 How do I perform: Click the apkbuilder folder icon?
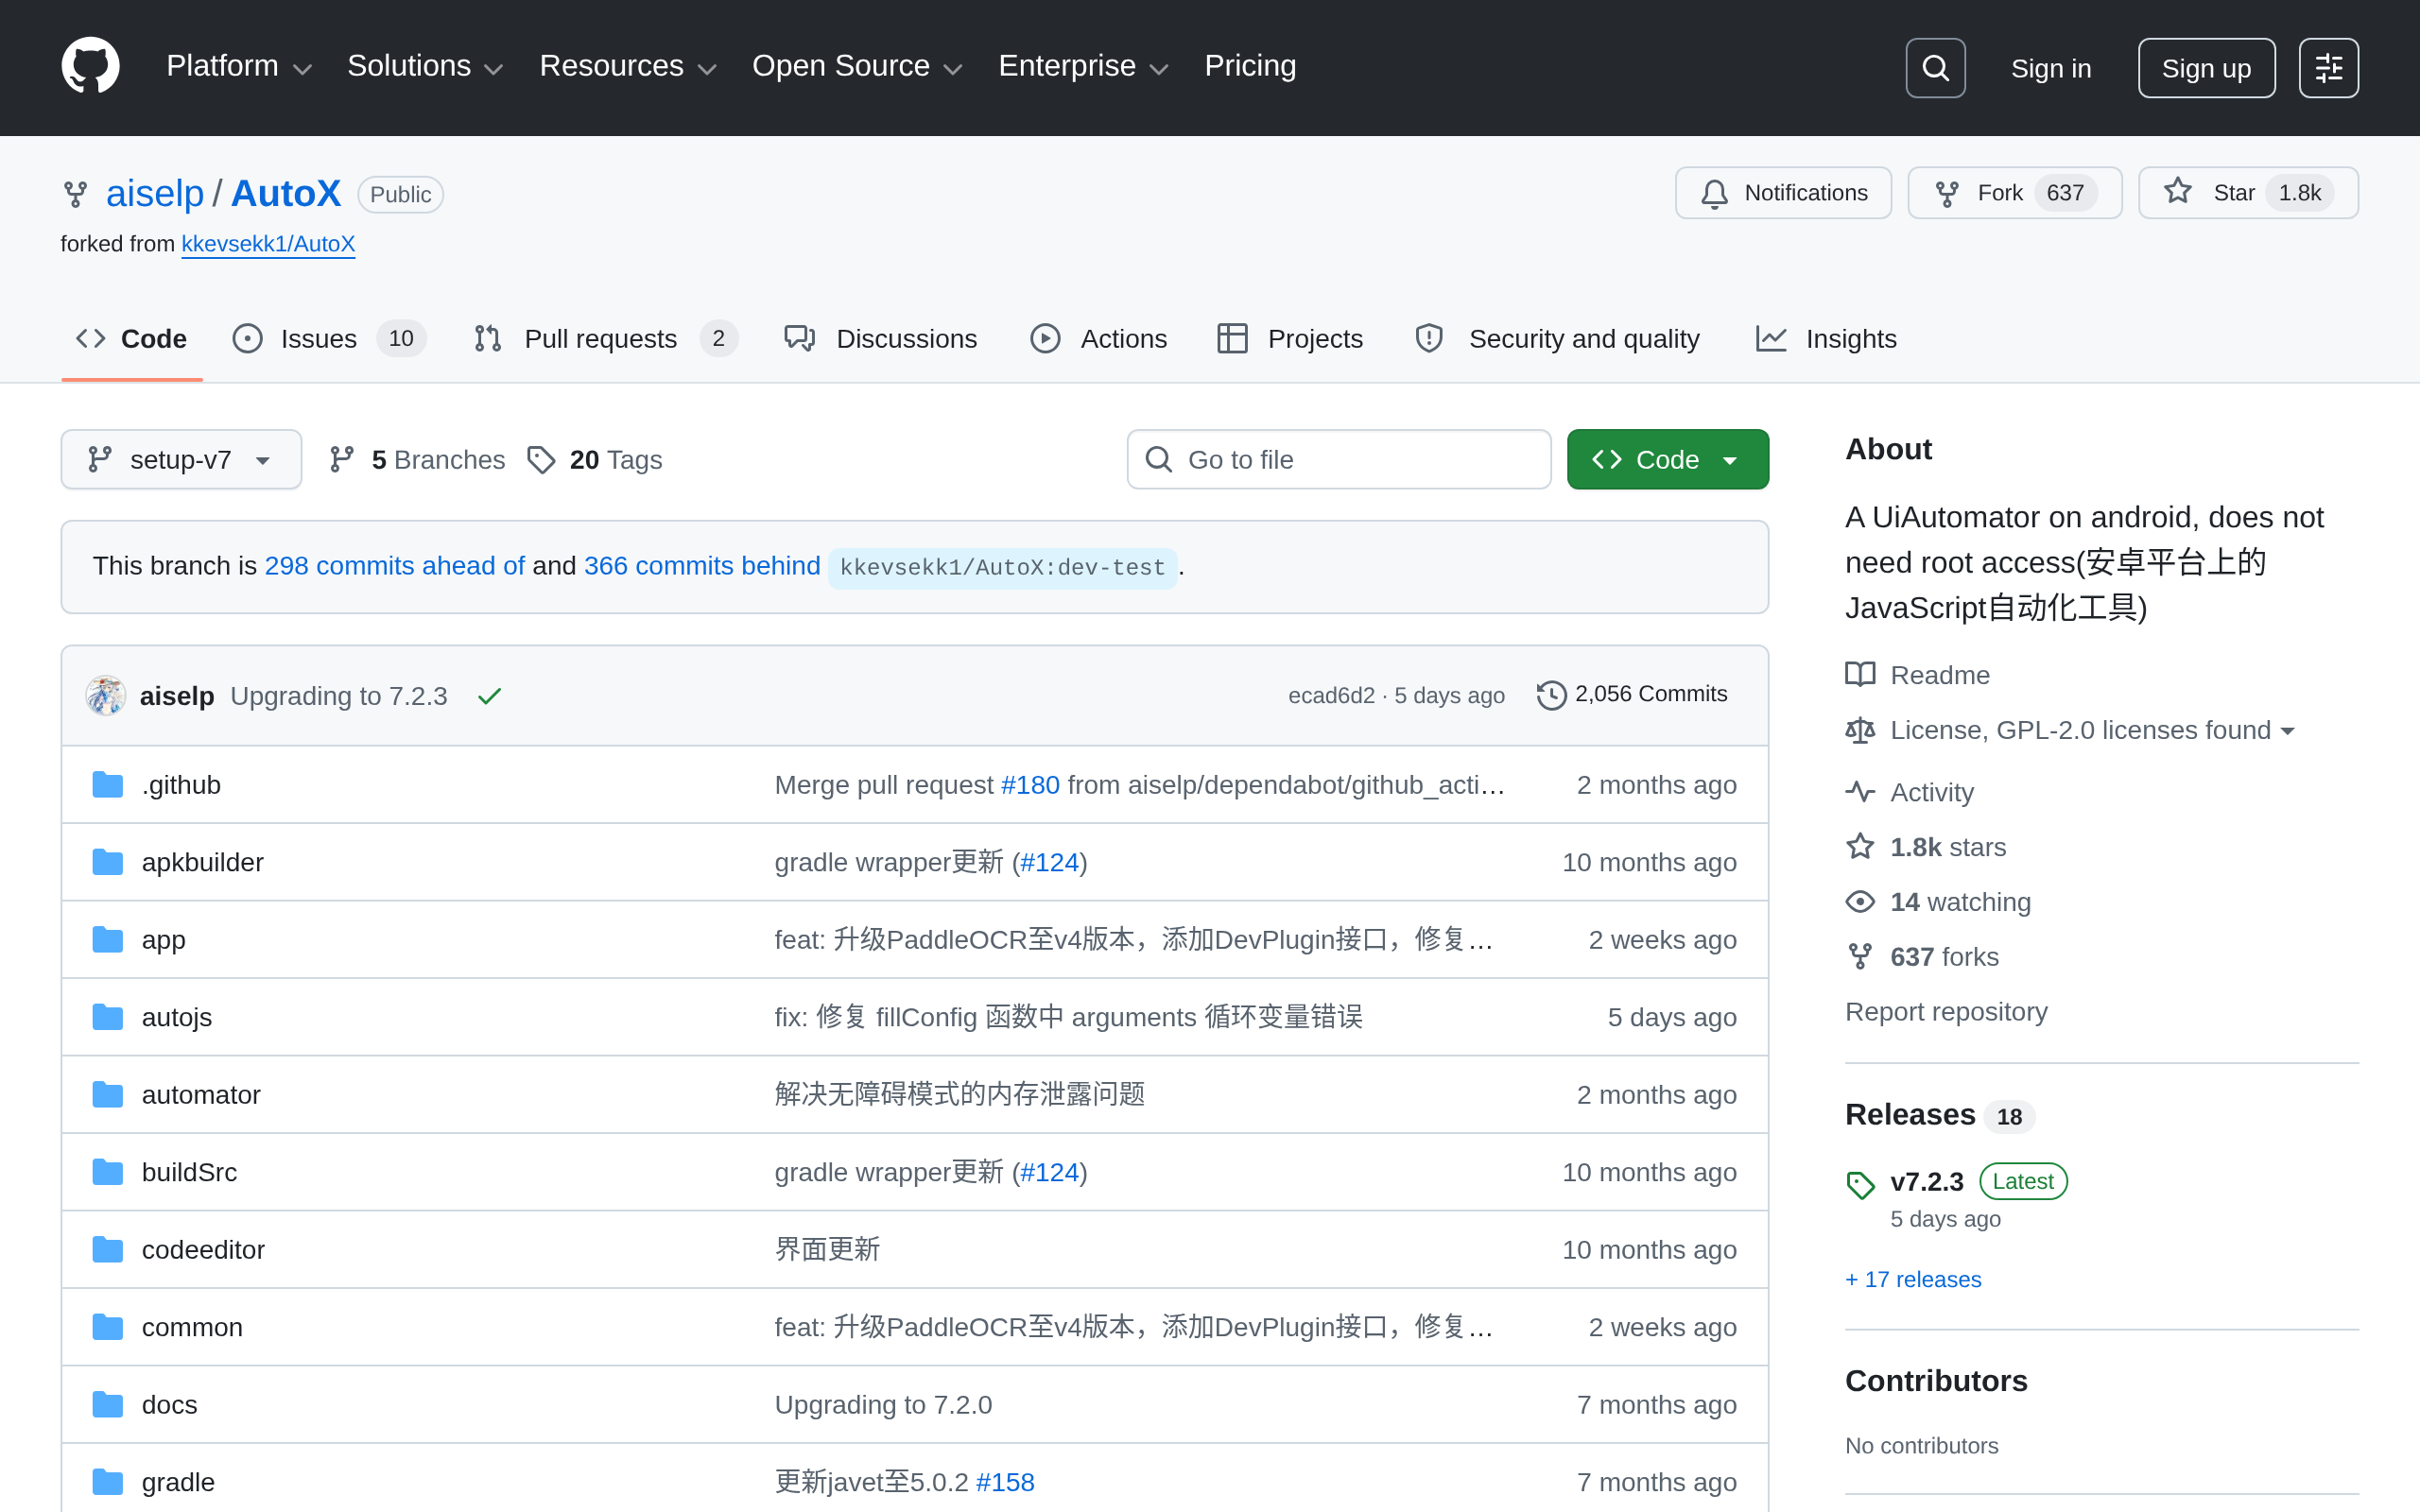tap(108, 862)
